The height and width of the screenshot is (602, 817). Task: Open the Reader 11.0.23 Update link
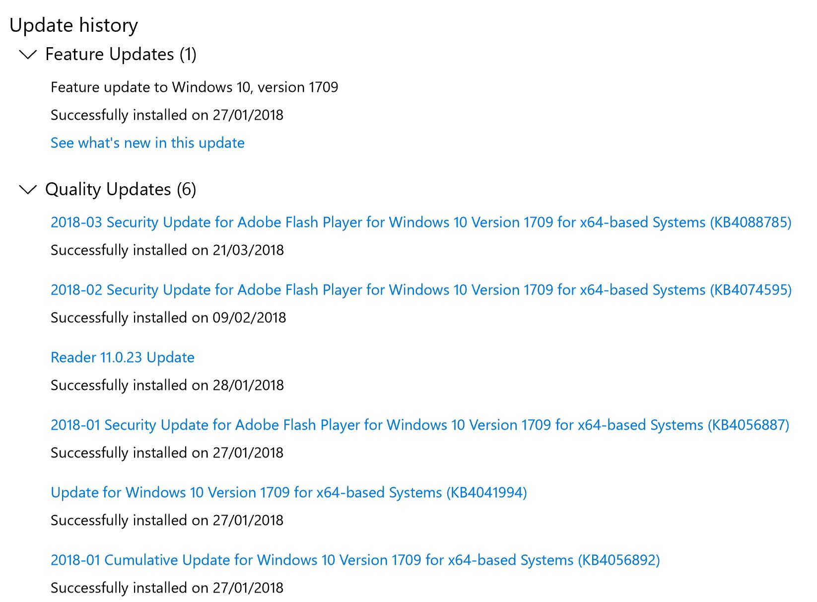(x=122, y=357)
